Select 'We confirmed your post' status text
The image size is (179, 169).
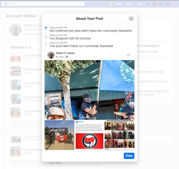pyautogui.click(x=91, y=31)
